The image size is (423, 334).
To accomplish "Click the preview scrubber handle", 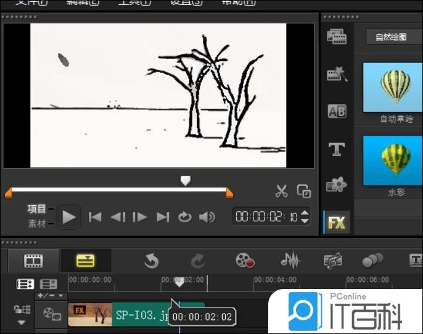I will (x=186, y=181).
